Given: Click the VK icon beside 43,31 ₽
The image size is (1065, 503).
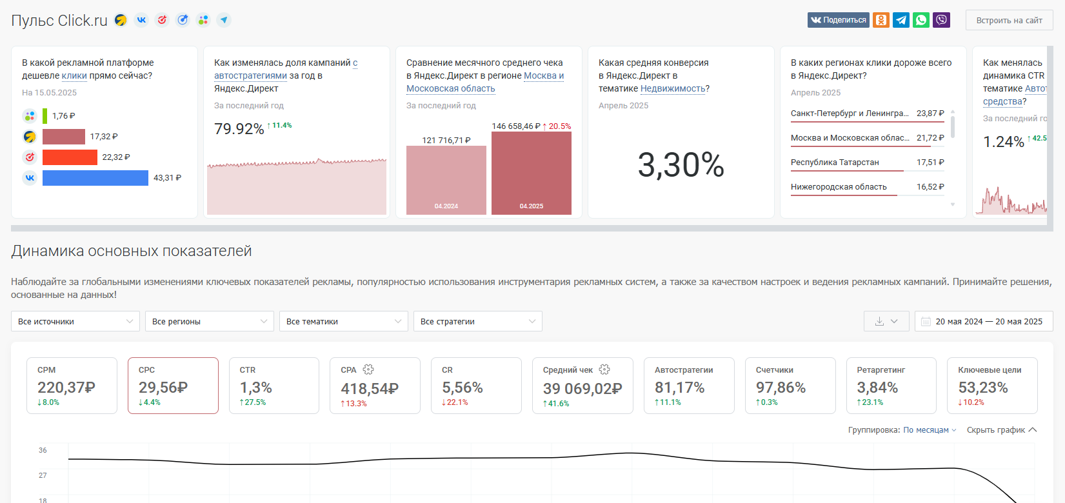Looking at the screenshot, I should click(x=30, y=178).
